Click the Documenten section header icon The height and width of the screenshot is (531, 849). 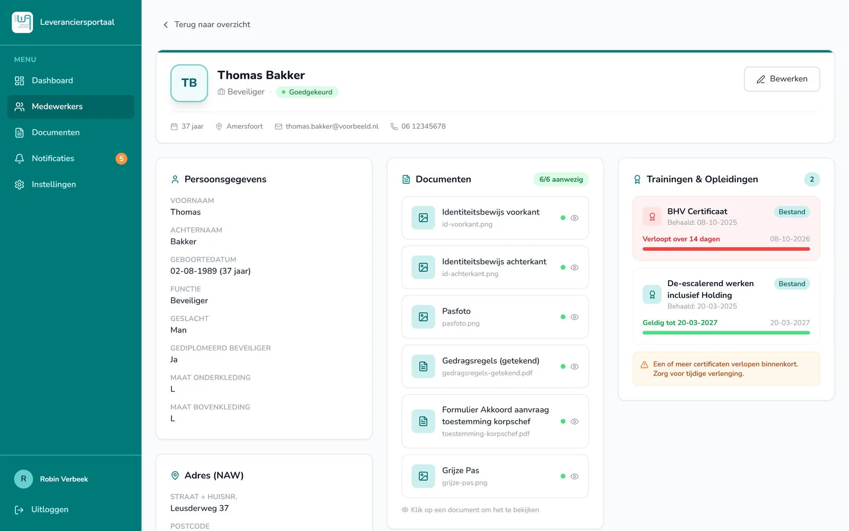(406, 179)
